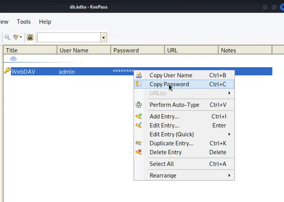Expand the URL(s) submenu arrow
284x202 pixels.
[x=229, y=93]
